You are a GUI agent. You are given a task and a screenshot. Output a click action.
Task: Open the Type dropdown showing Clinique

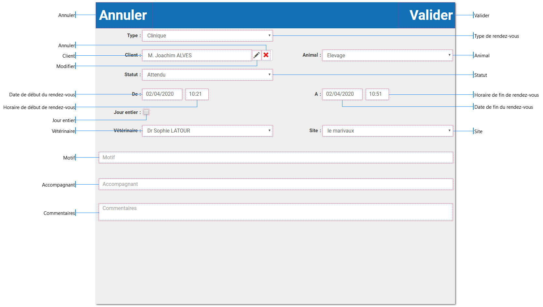pos(207,36)
